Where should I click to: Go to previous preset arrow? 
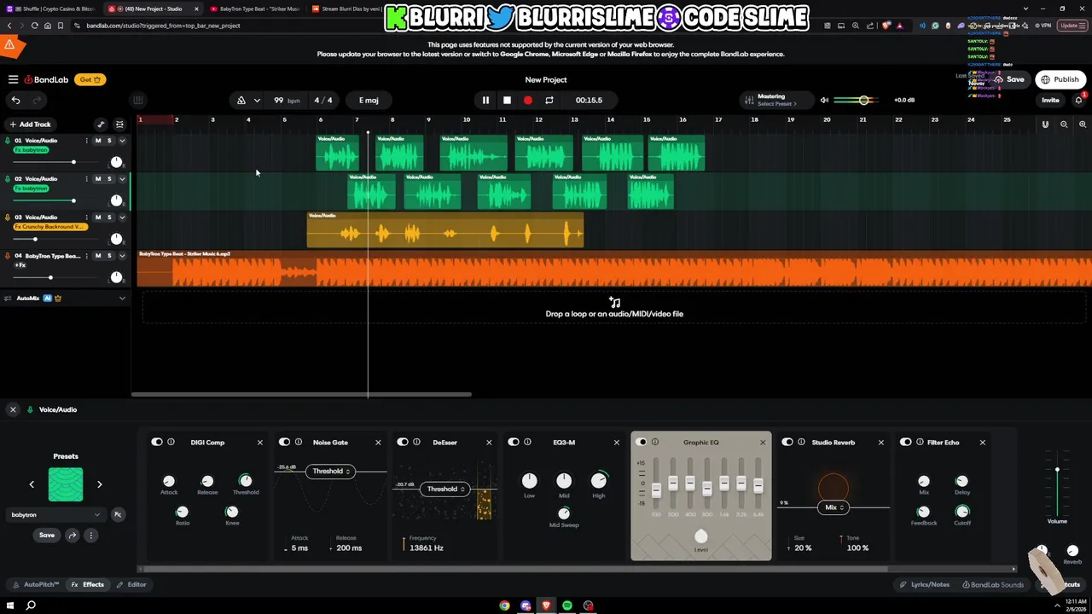[32, 484]
